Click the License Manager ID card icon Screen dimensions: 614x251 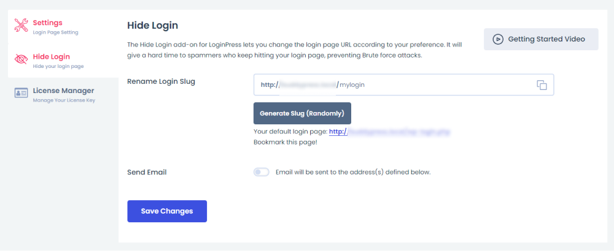21,93
